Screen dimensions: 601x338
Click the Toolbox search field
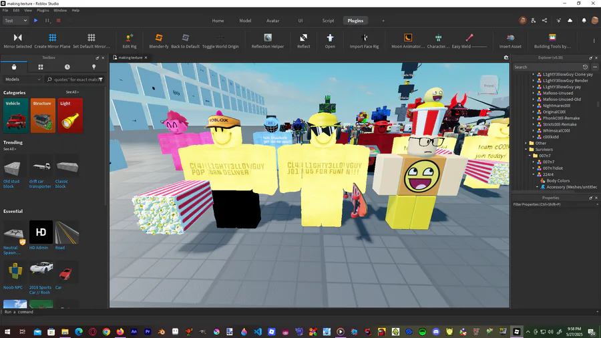75,79
